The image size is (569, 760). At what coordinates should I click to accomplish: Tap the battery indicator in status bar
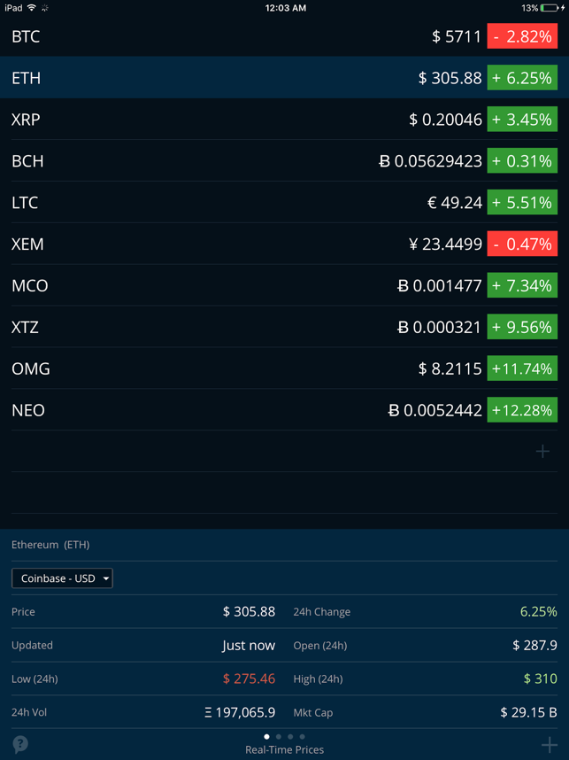tap(550, 8)
